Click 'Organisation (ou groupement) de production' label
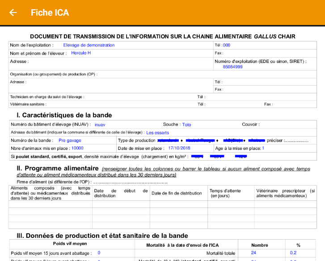Screen dimensions: 325x261 coord(54,74)
